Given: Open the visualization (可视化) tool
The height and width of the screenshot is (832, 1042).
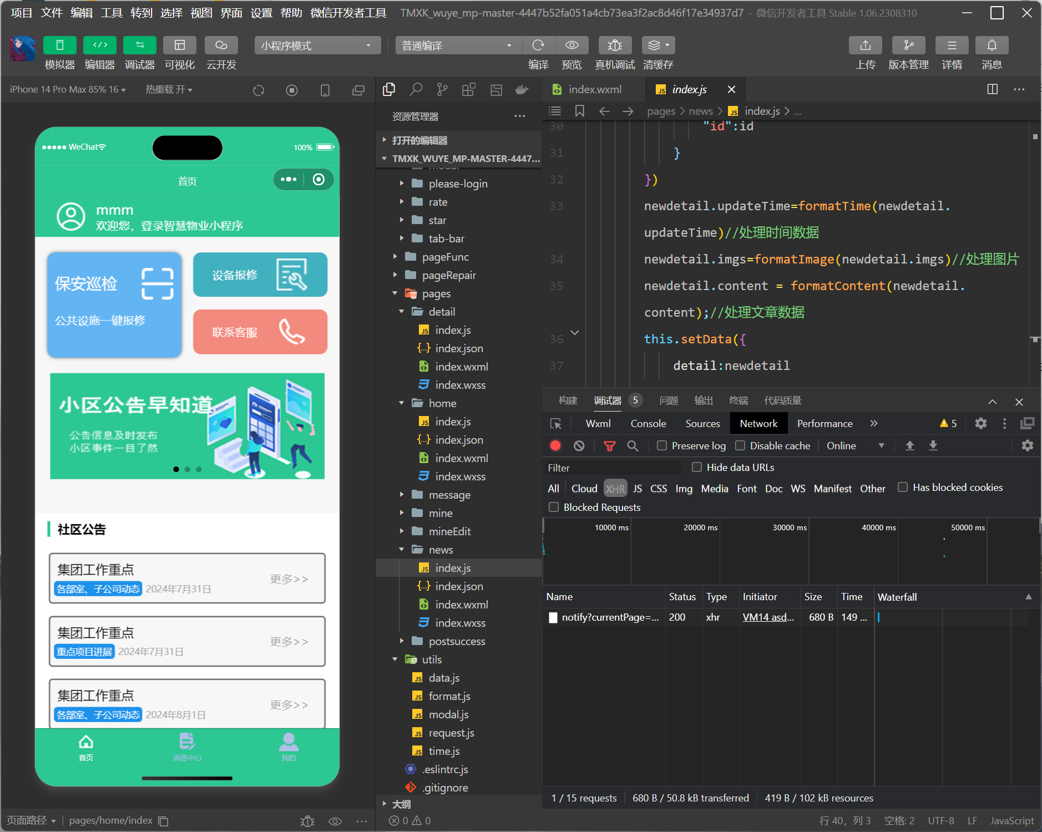Looking at the screenshot, I should (180, 45).
